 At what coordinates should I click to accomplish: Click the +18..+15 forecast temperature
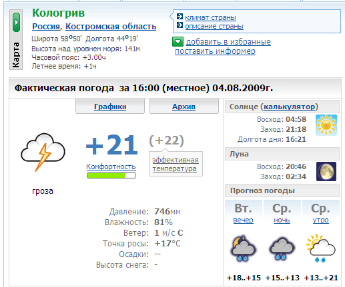pos(244,278)
